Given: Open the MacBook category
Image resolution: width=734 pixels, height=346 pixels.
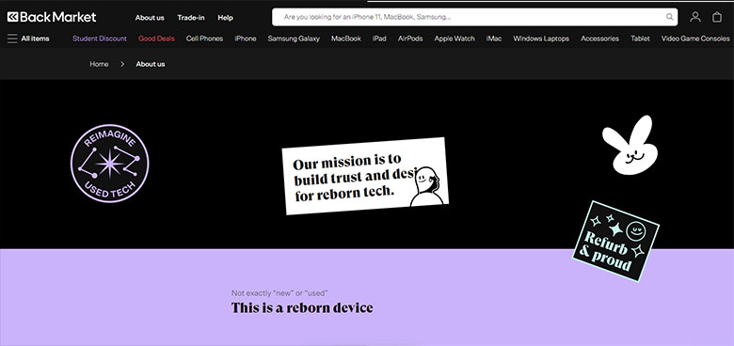Looking at the screenshot, I should (x=346, y=39).
